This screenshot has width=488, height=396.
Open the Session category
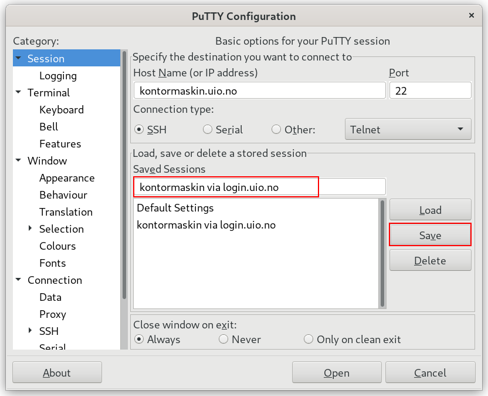coord(46,59)
